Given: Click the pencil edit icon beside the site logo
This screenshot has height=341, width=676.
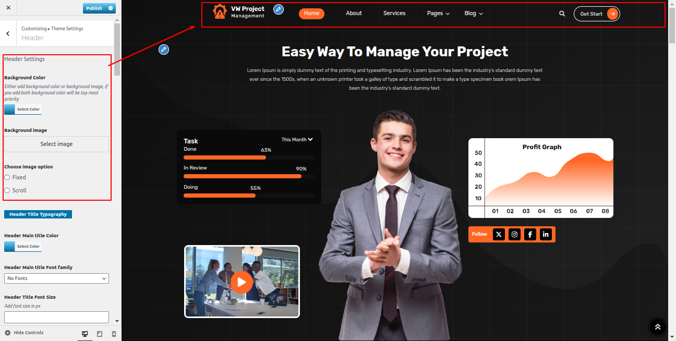Looking at the screenshot, I should click(279, 9).
